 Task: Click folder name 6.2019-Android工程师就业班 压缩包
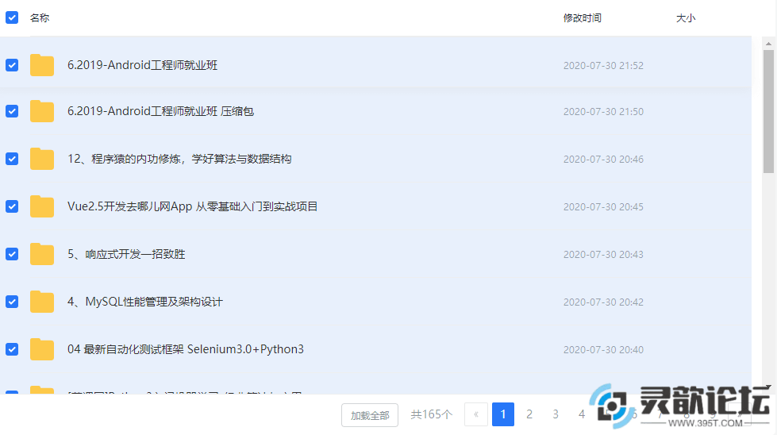pyautogui.click(x=160, y=111)
